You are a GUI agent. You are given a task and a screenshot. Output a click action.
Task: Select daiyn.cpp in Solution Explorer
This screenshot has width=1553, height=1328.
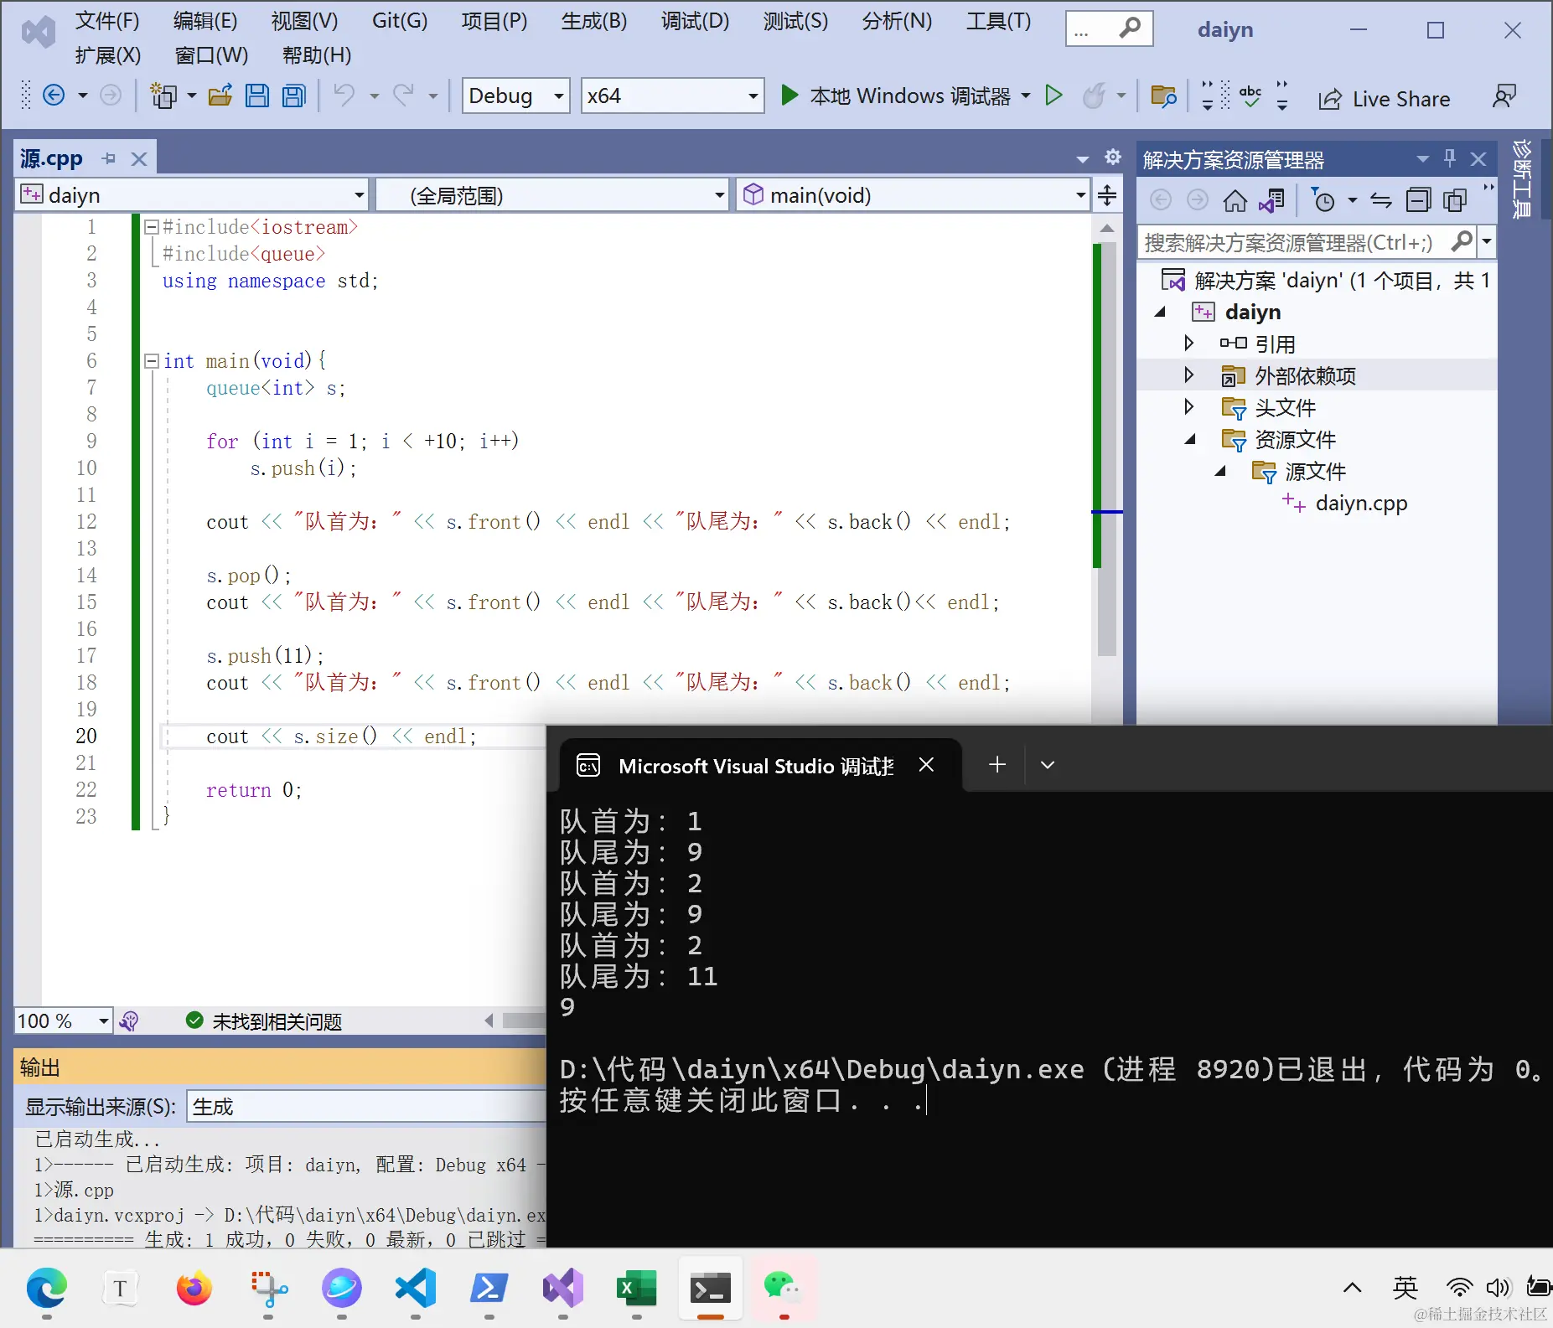point(1361,503)
